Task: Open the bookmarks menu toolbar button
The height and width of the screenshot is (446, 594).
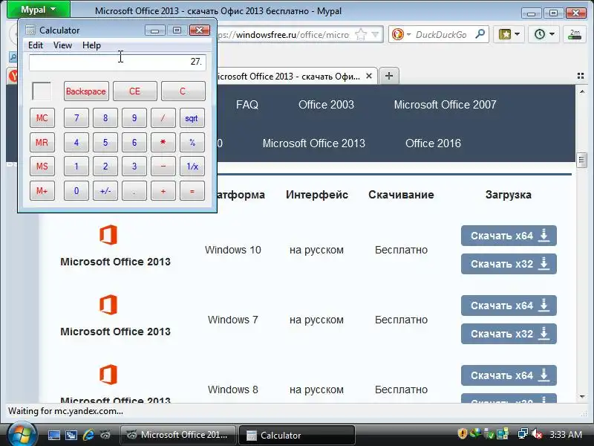Action: pyautogui.click(x=509, y=34)
